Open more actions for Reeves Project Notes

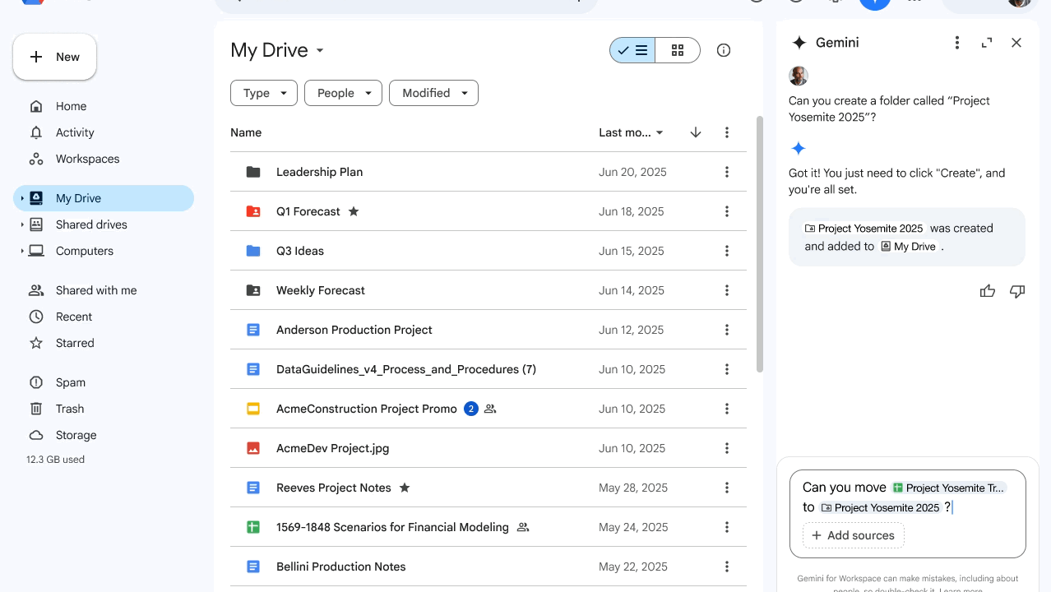coord(727,488)
